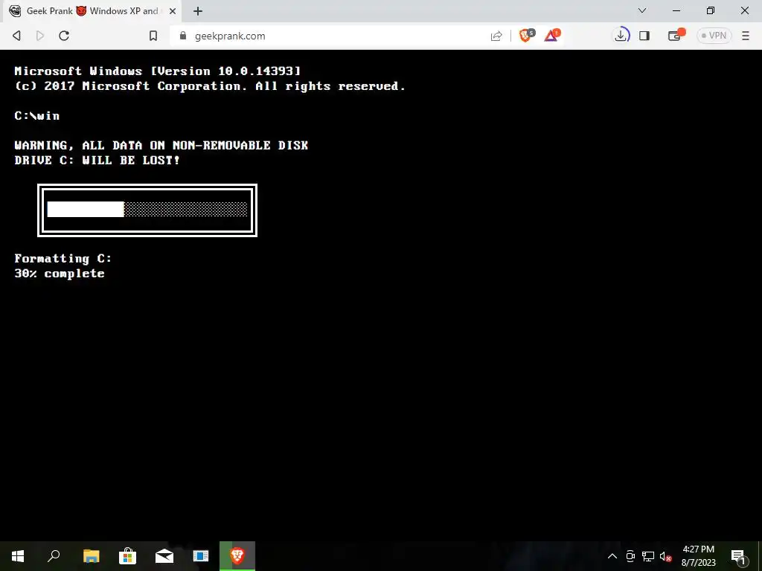Open the Windows Start menu
The height and width of the screenshot is (571, 762).
(x=18, y=556)
